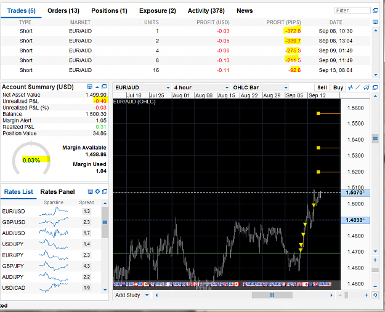Image resolution: width=385 pixels, height=312 pixels.
Task: Toggle chart bars overlay icon
Action: (x=351, y=87)
